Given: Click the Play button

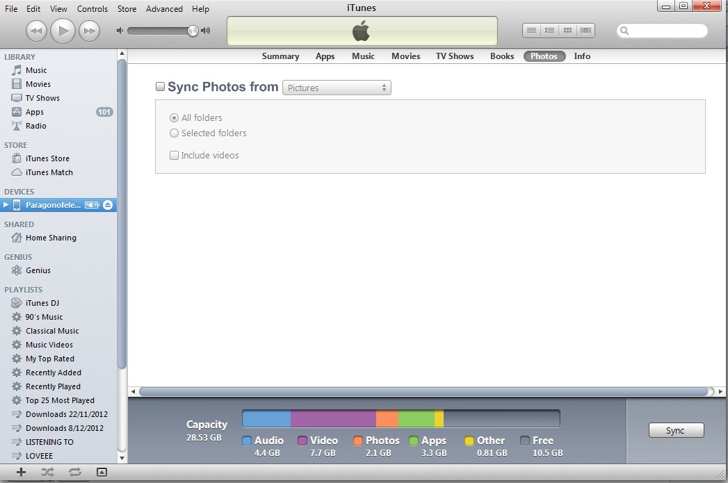Looking at the screenshot, I should pyautogui.click(x=63, y=31).
